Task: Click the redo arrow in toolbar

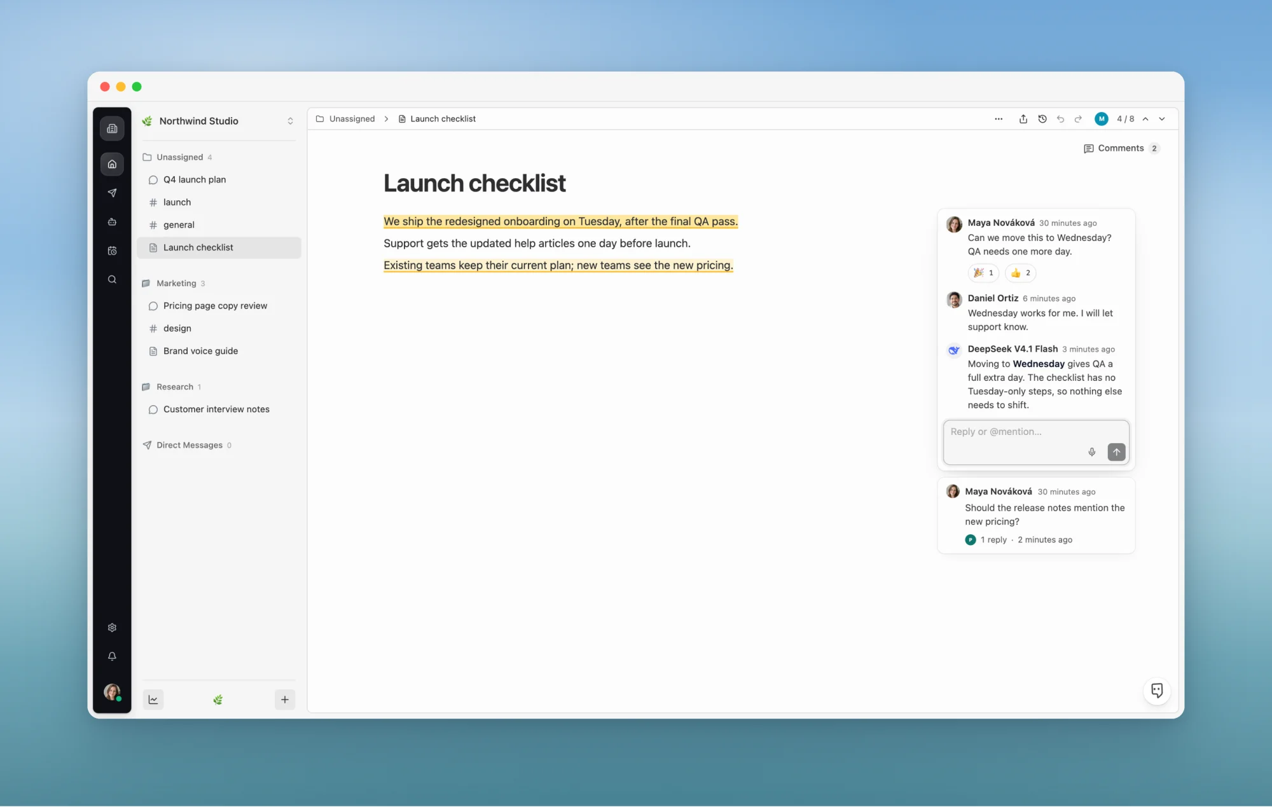Action: tap(1078, 119)
